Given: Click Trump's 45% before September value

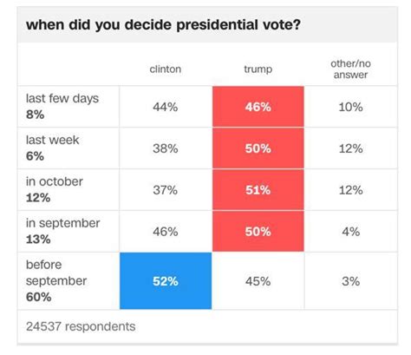Looking at the screenshot, I should coord(258,281).
